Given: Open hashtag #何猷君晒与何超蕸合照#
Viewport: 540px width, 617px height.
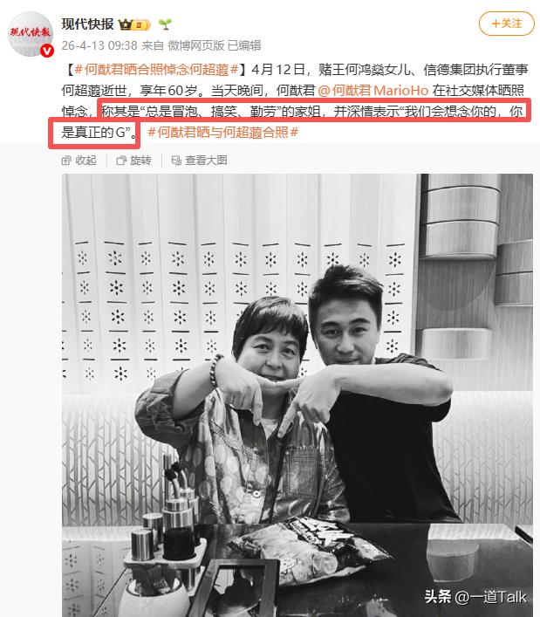Looking at the screenshot, I should pyautogui.click(x=223, y=133).
